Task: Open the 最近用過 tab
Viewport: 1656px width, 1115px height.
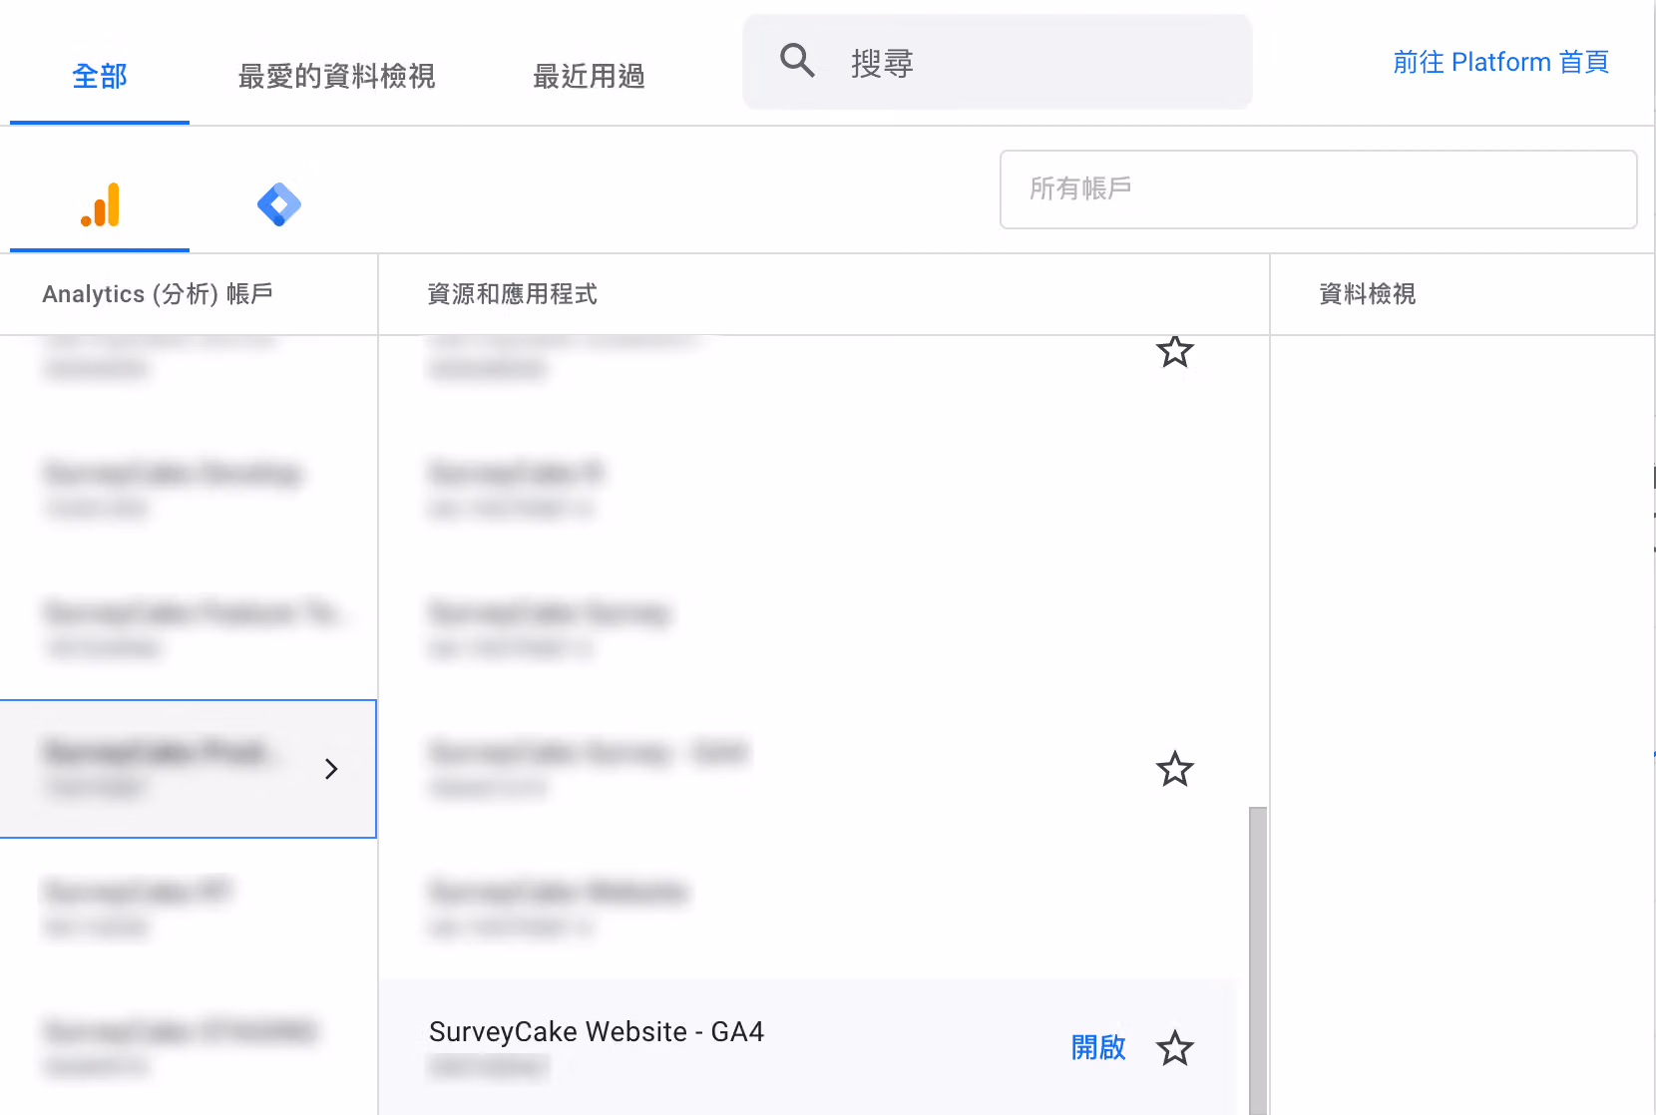Action: 589,76
